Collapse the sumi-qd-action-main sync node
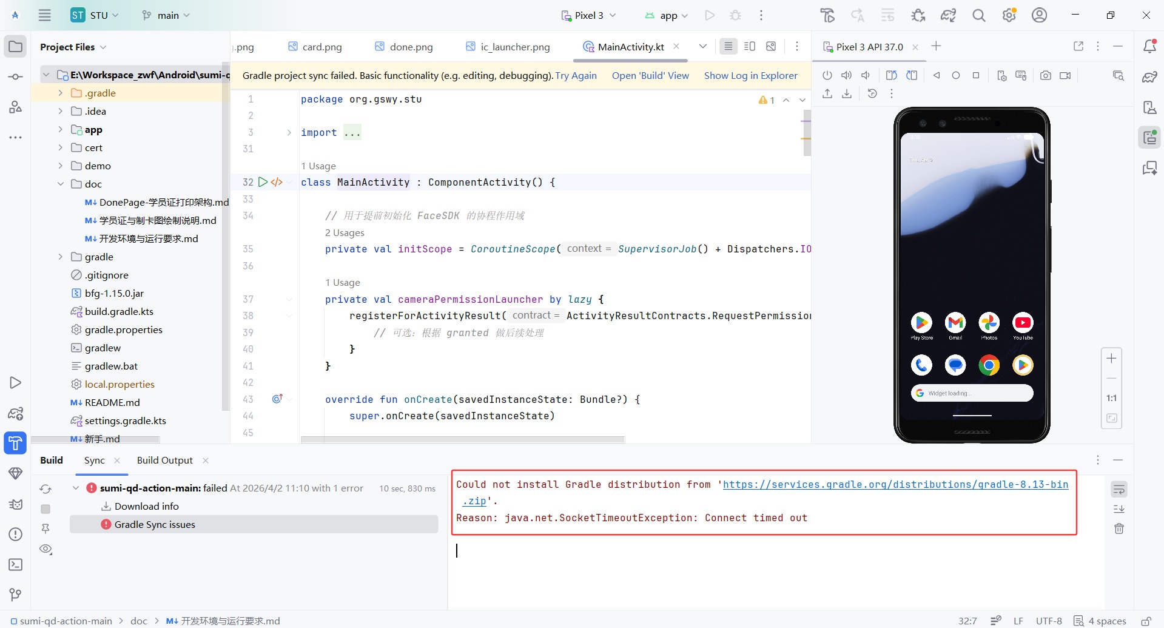Image resolution: width=1164 pixels, height=628 pixels. tap(76, 488)
